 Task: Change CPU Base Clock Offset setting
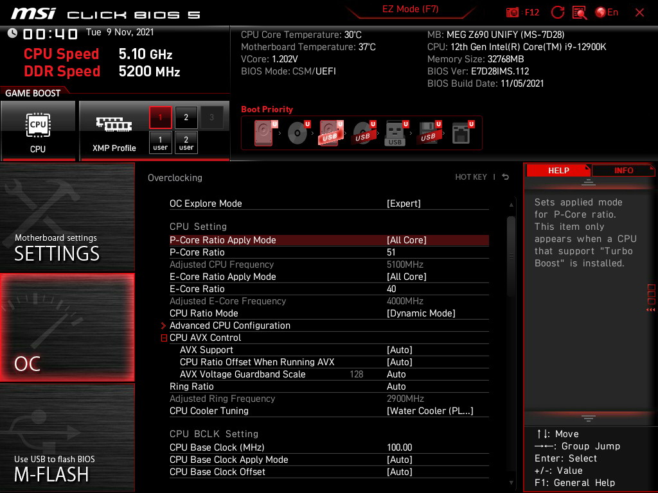pos(400,472)
